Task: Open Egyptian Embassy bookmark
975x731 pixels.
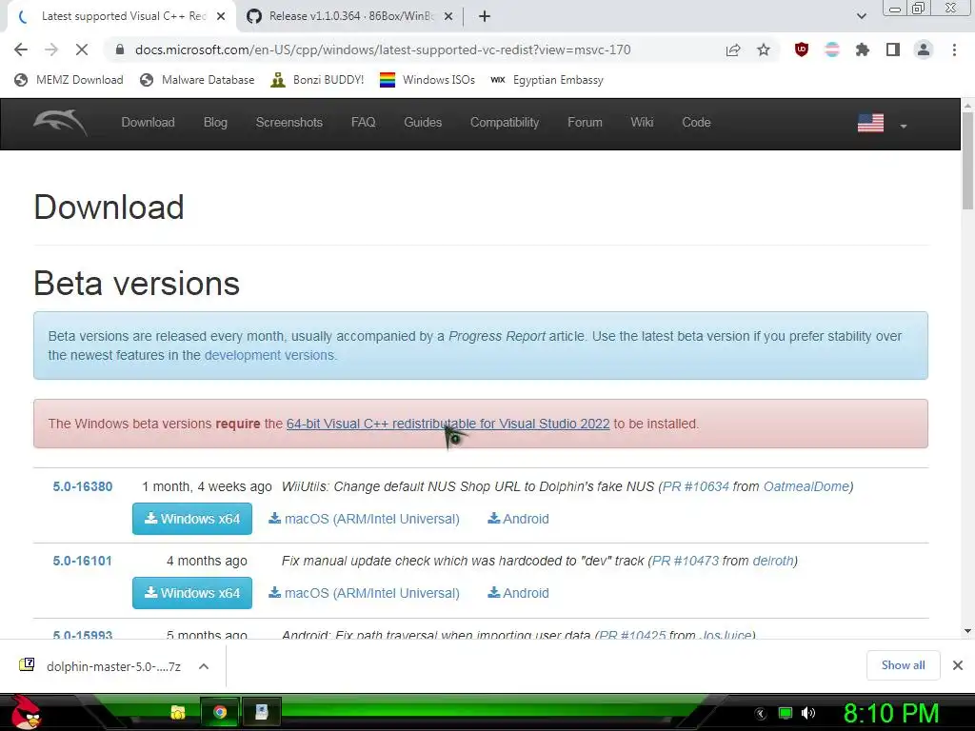Action: coord(547,80)
